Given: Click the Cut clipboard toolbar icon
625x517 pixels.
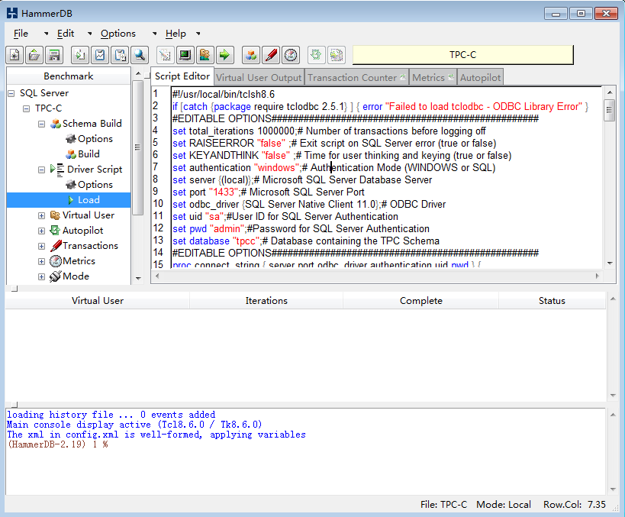Looking at the screenshot, I should pyautogui.click(x=100, y=55).
